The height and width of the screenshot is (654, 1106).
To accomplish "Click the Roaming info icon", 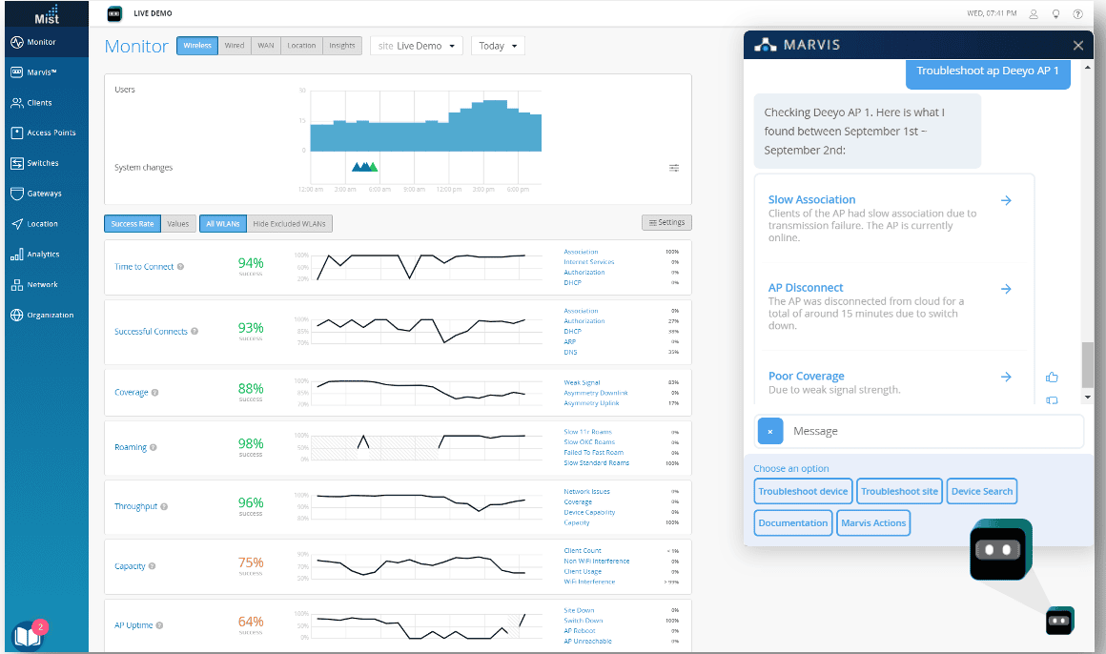I will click(x=154, y=447).
